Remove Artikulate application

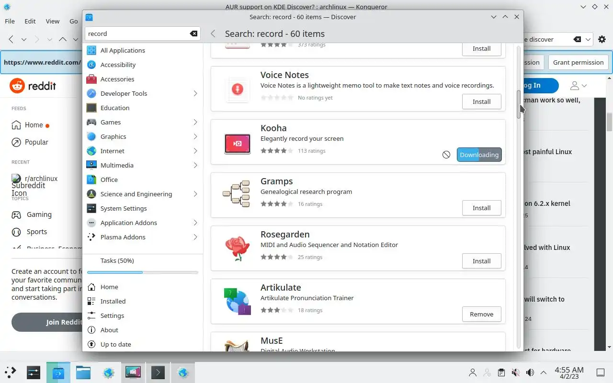coord(481,314)
